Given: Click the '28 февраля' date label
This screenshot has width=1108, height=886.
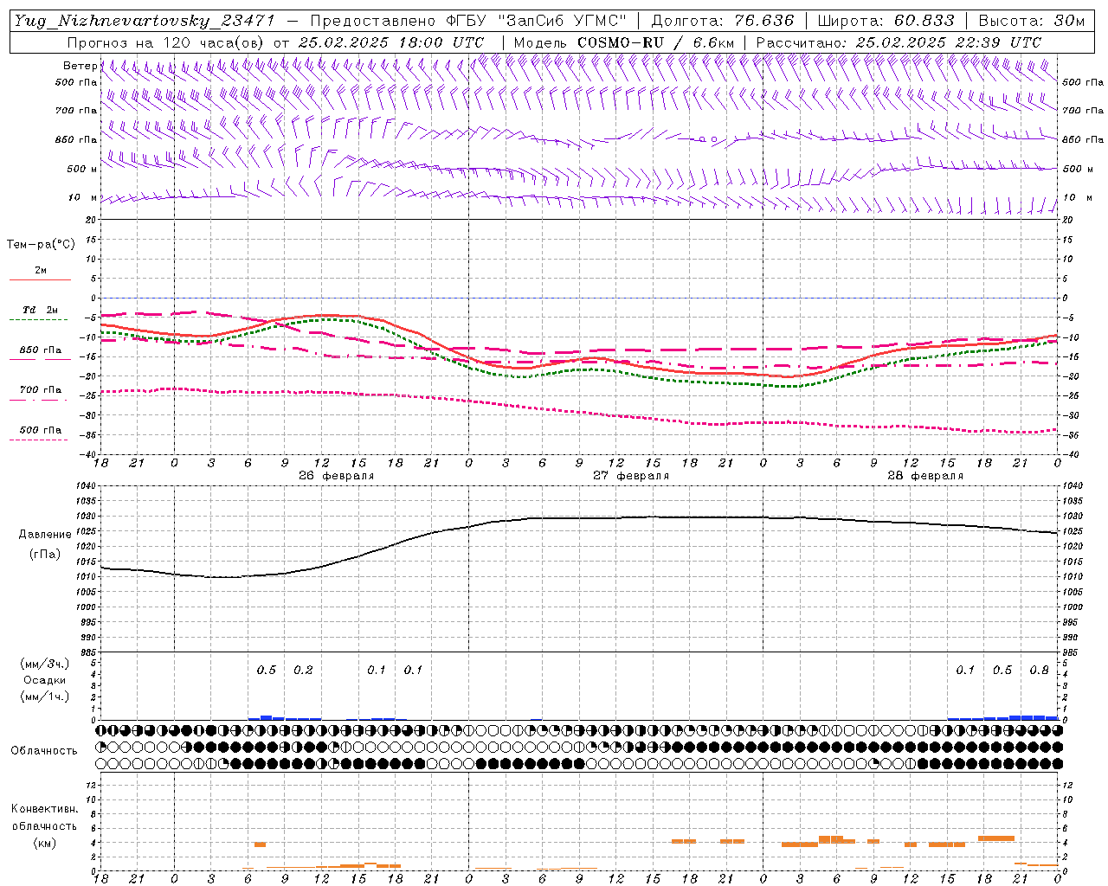Looking at the screenshot, I should coord(925,476).
